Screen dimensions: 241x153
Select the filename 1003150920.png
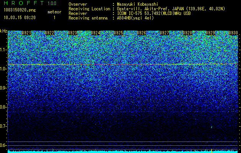(20, 10)
